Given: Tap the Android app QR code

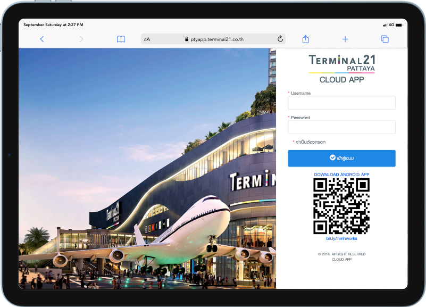Looking at the screenshot, I should 341,205.
